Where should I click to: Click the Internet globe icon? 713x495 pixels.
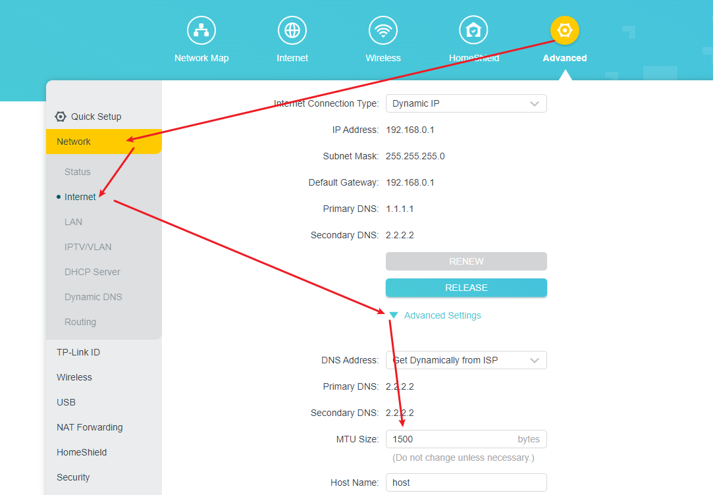coord(292,30)
